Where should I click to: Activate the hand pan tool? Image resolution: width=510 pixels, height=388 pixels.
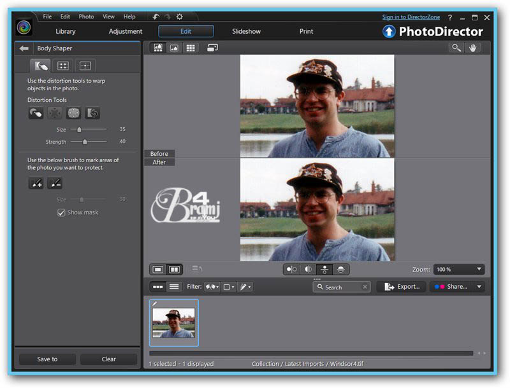click(473, 48)
